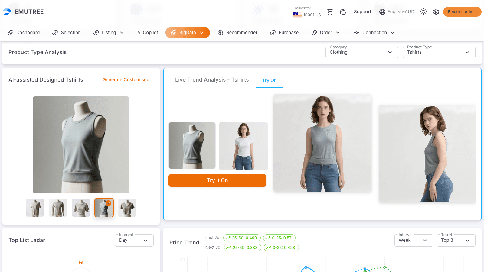The height and width of the screenshot is (272, 484).
Task: Go to the Dashboard page
Action: [x=24, y=33]
